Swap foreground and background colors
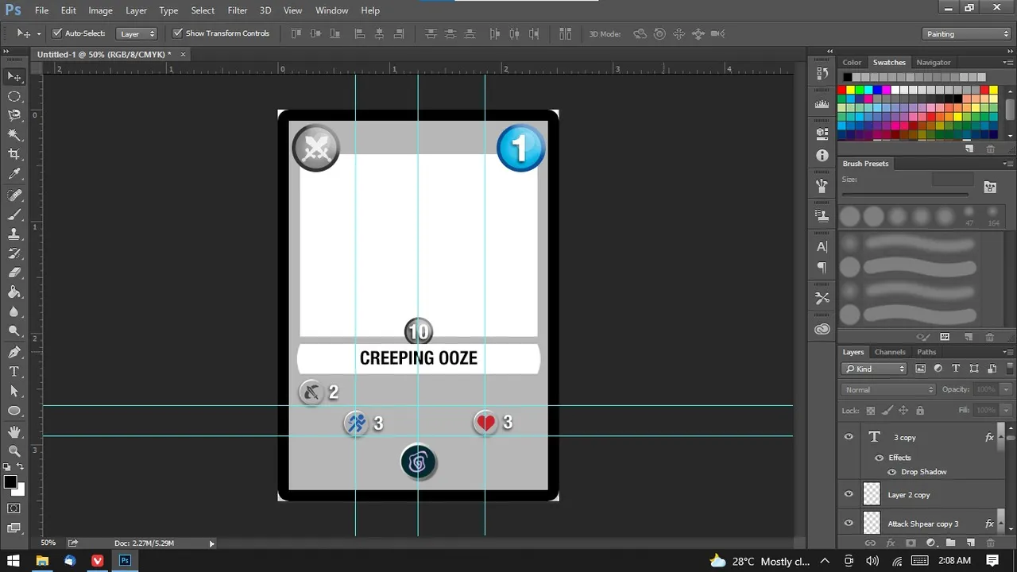1017x572 pixels. point(21,467)
